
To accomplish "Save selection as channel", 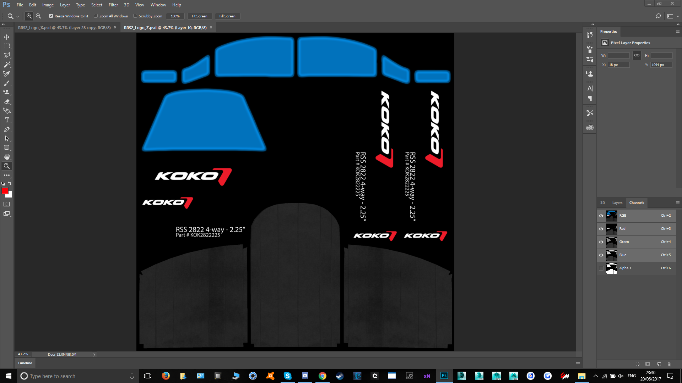I will pos(648,364).
